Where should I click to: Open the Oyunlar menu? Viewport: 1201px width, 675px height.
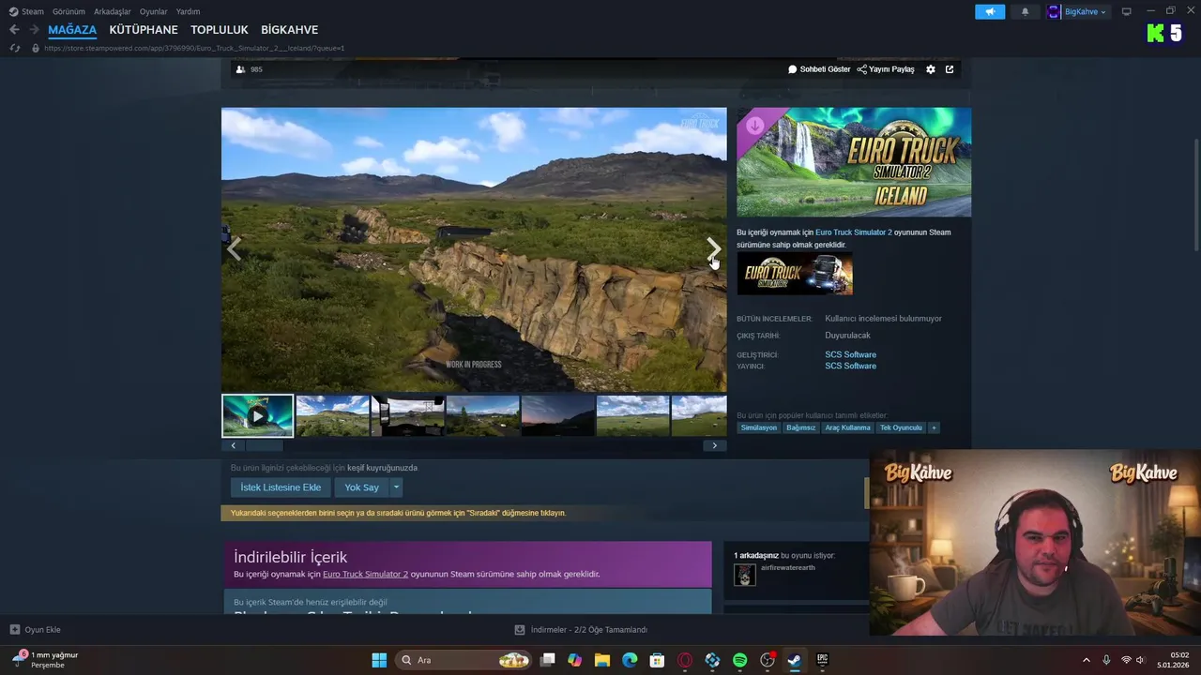(154, 12)
